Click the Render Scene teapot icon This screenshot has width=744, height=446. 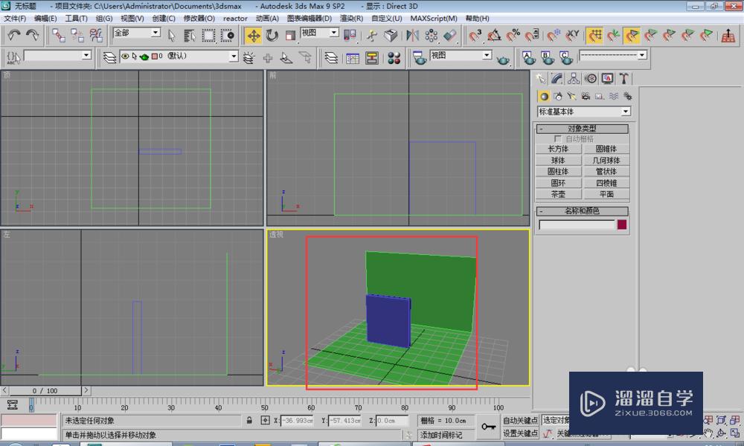tap(420, 58)
